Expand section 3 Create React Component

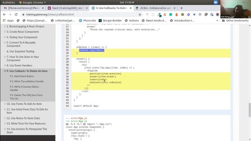tap(5, 32)
